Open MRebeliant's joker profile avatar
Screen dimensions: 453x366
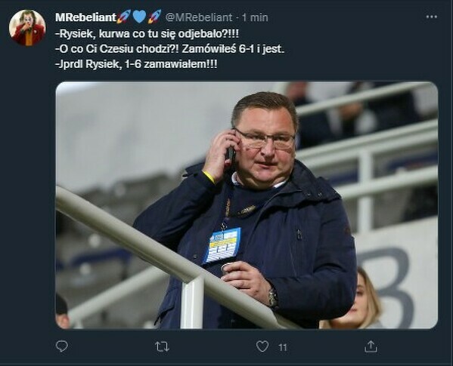click(27, 28)
